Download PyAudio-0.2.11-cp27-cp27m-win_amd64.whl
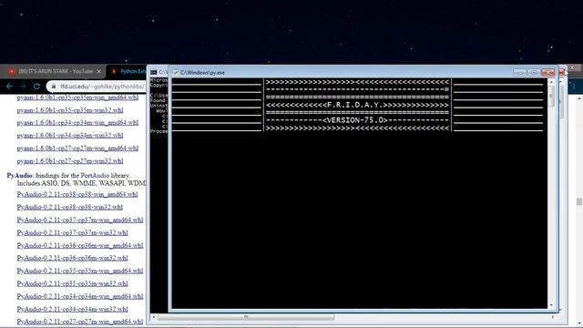The width and height of the screenshot is (583, 328). pyautogui.click(x=80, y=322)
